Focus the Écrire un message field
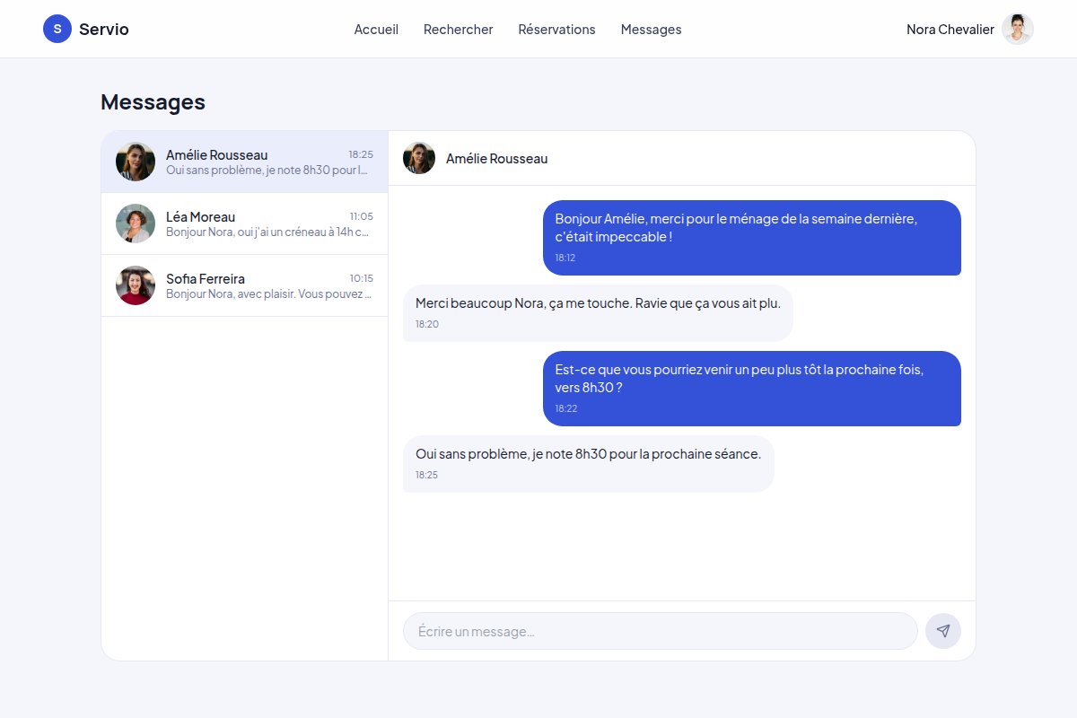 [661, 631]
